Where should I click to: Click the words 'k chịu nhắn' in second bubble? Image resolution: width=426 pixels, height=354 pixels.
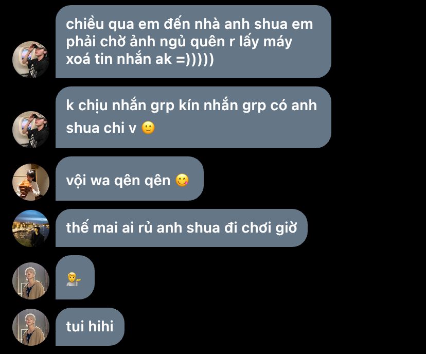coord(106,105)
